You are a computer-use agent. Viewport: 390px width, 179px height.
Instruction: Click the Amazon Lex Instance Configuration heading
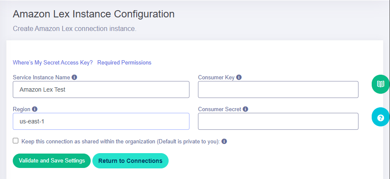click(x=94, y=14)
